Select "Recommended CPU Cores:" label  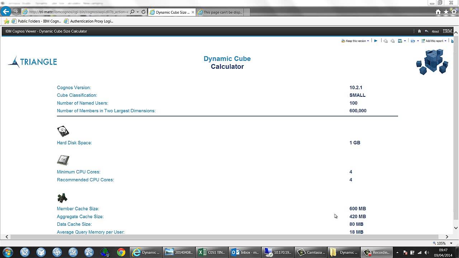pos(85,180)
